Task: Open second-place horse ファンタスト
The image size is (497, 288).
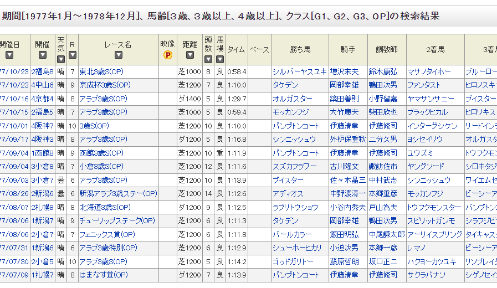Action: coord(424,85)
